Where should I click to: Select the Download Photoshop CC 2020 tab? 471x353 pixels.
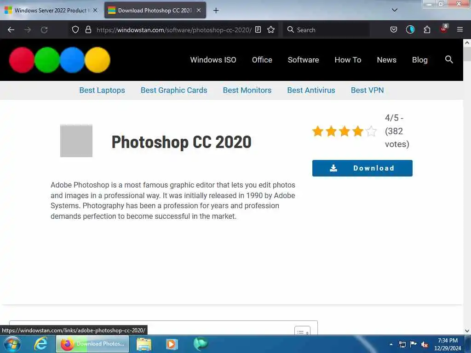point(155,10)
